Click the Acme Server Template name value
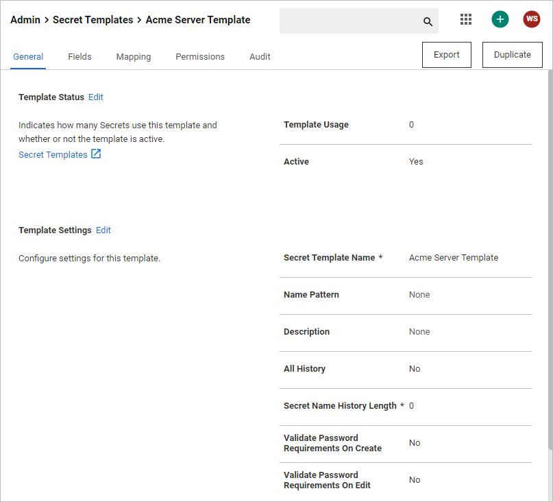This screenshot has height=502, width=553. (x=454, y=258)
